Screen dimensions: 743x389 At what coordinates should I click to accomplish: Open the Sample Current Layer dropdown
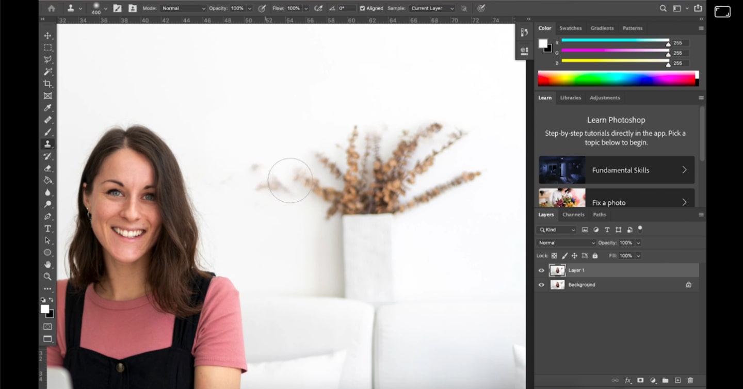432,8
